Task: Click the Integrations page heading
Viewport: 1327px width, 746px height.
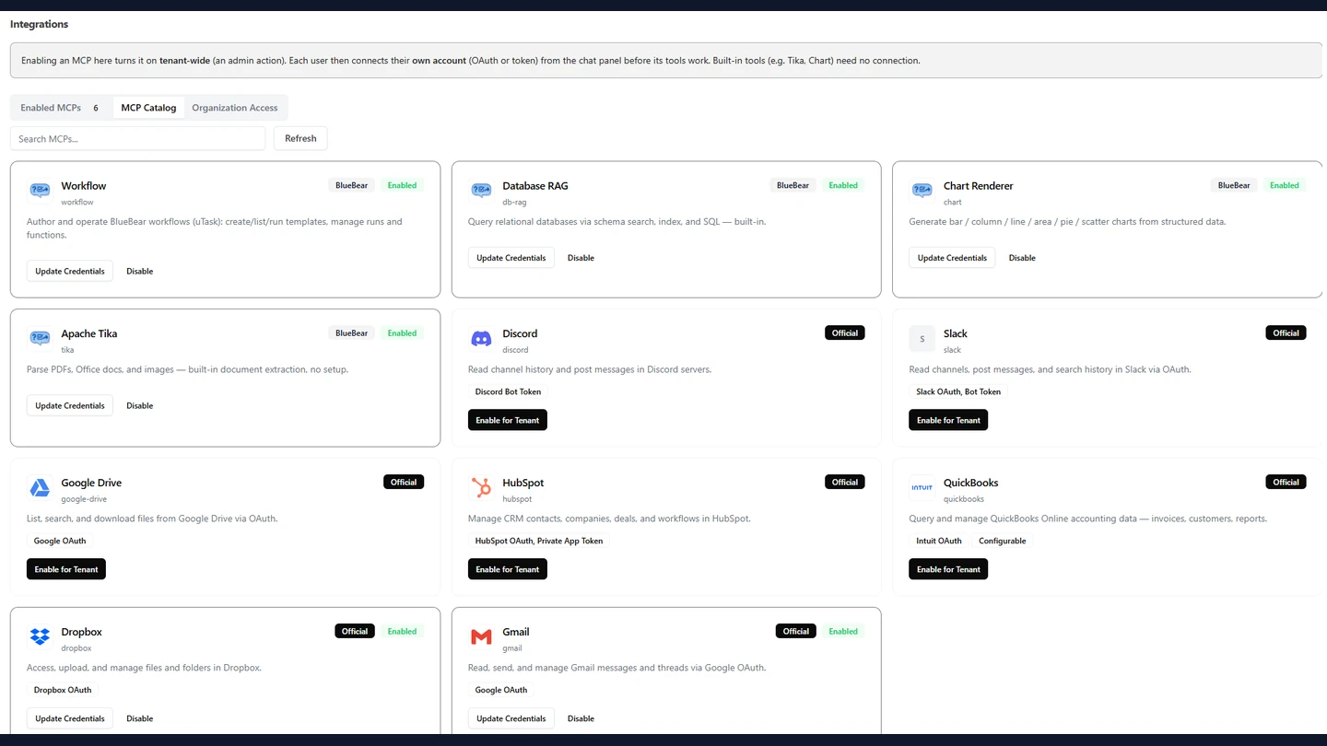Action: (40, 24)
